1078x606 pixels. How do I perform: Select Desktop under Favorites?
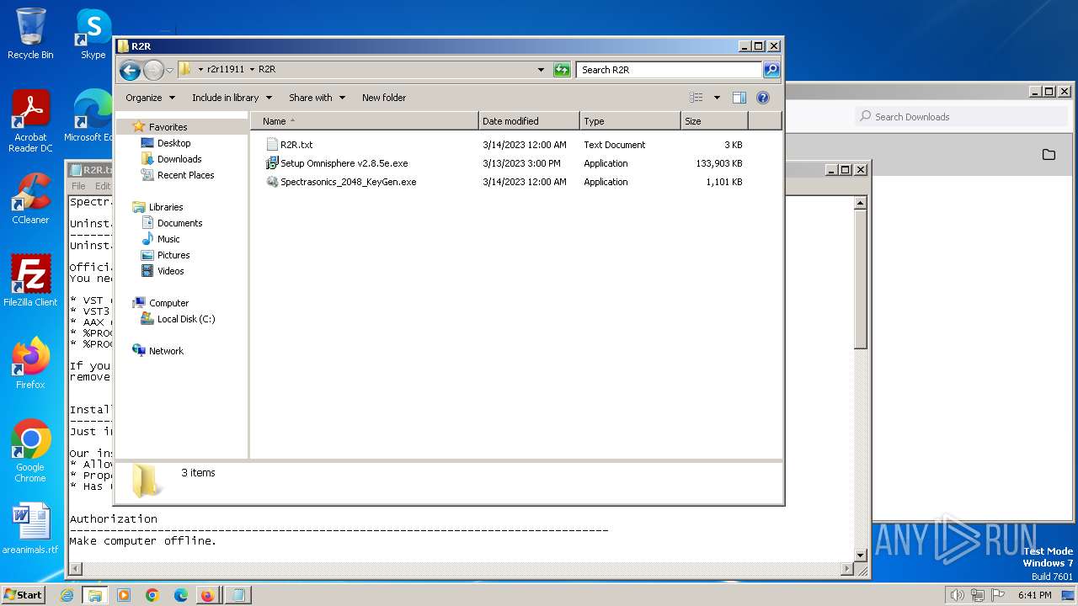tap(173, 143)
